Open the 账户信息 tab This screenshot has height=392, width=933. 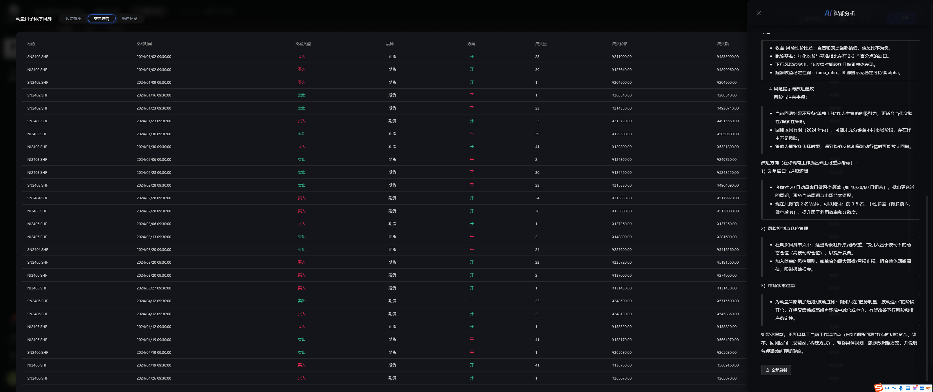(x=130, y=19)
